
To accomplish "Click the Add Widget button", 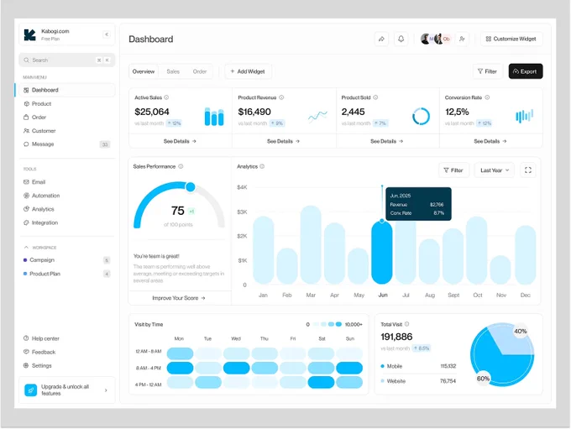I will (x=248, y=71).
